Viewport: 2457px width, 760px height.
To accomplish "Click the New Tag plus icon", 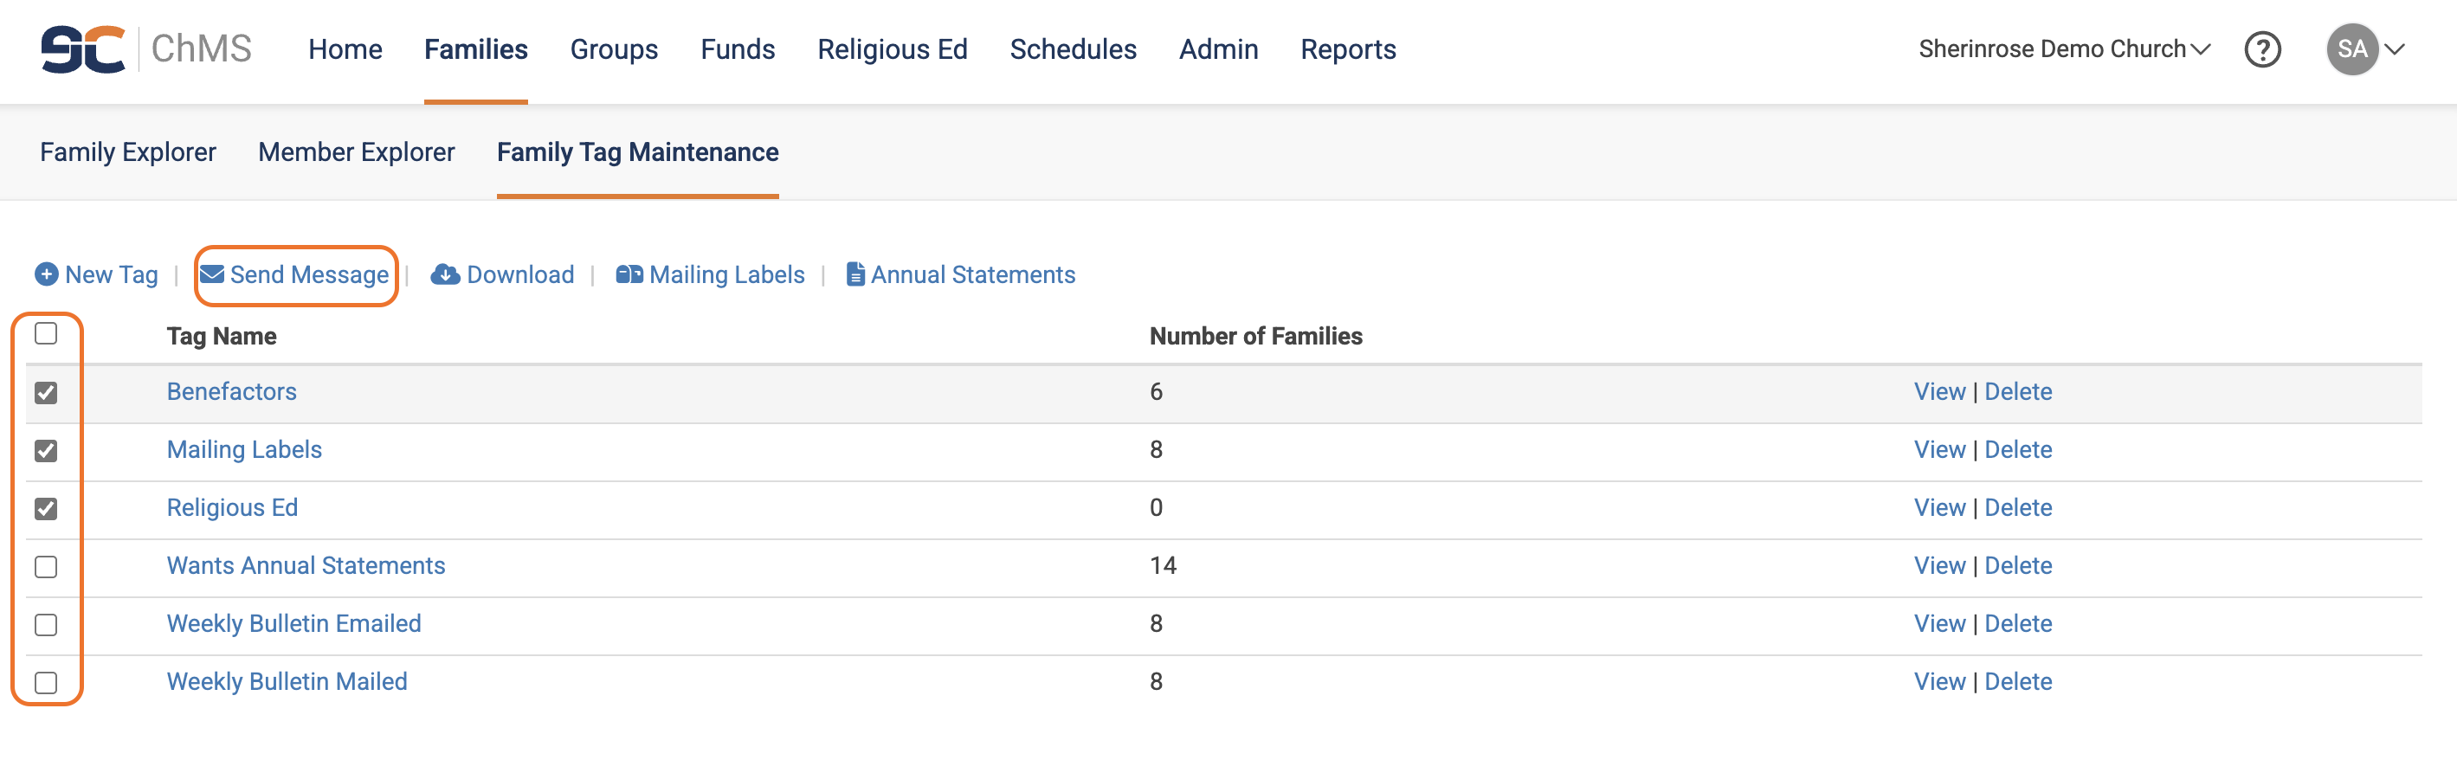I will point(46,274).
